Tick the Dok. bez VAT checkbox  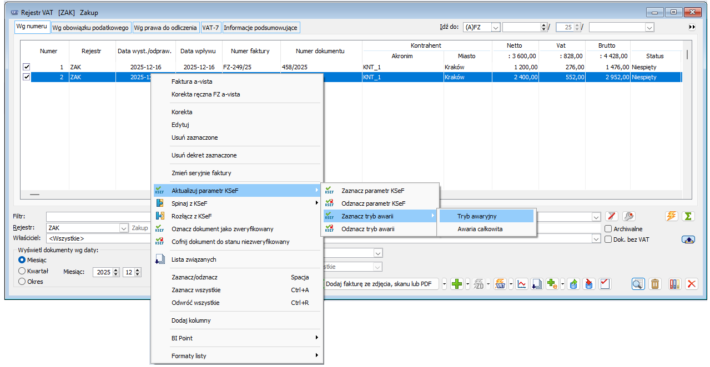click(608, 239)
